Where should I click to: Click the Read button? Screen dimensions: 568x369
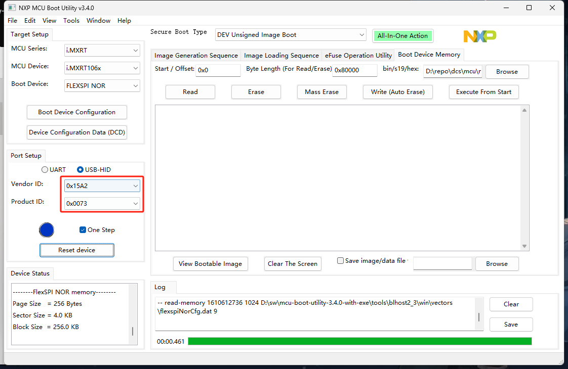click(190, 92)
